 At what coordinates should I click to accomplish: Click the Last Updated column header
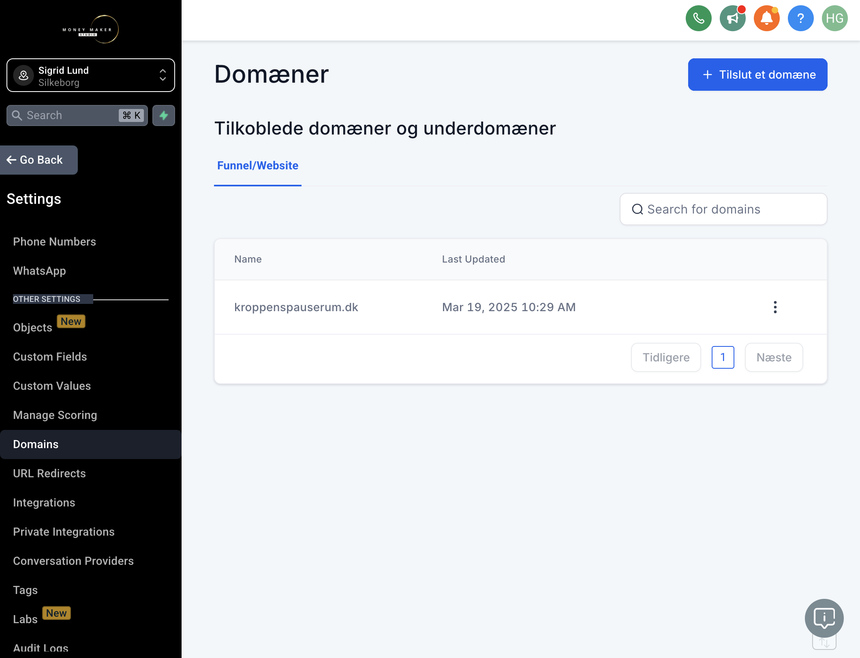point(473,259)
